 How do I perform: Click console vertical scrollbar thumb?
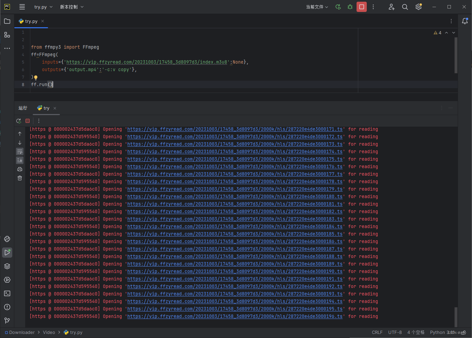click(x=456, y=317)
